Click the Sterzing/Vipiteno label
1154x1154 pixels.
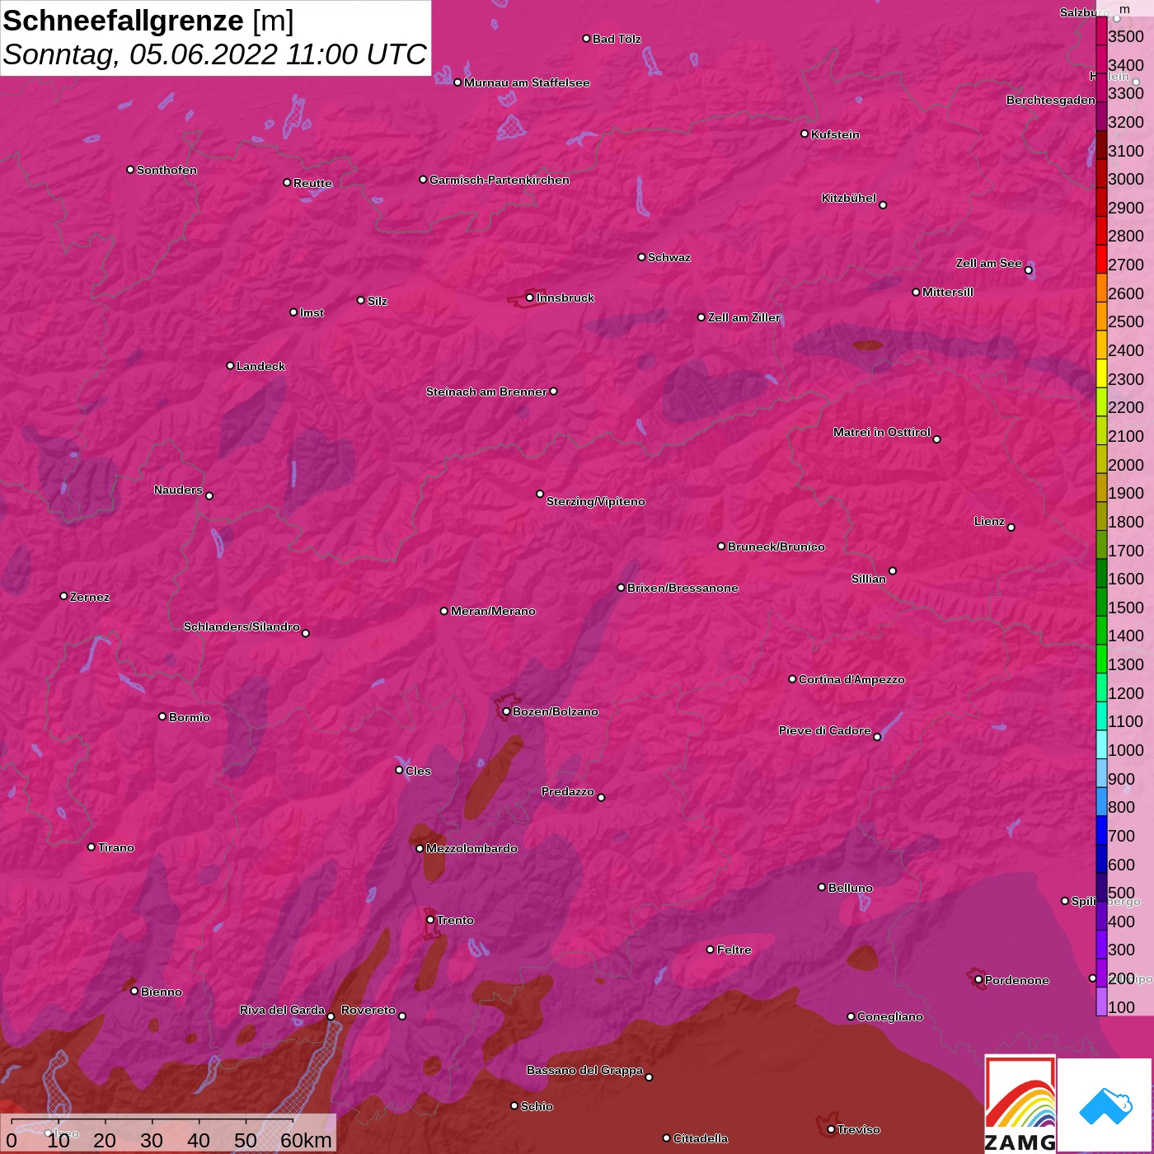(596, 501)
